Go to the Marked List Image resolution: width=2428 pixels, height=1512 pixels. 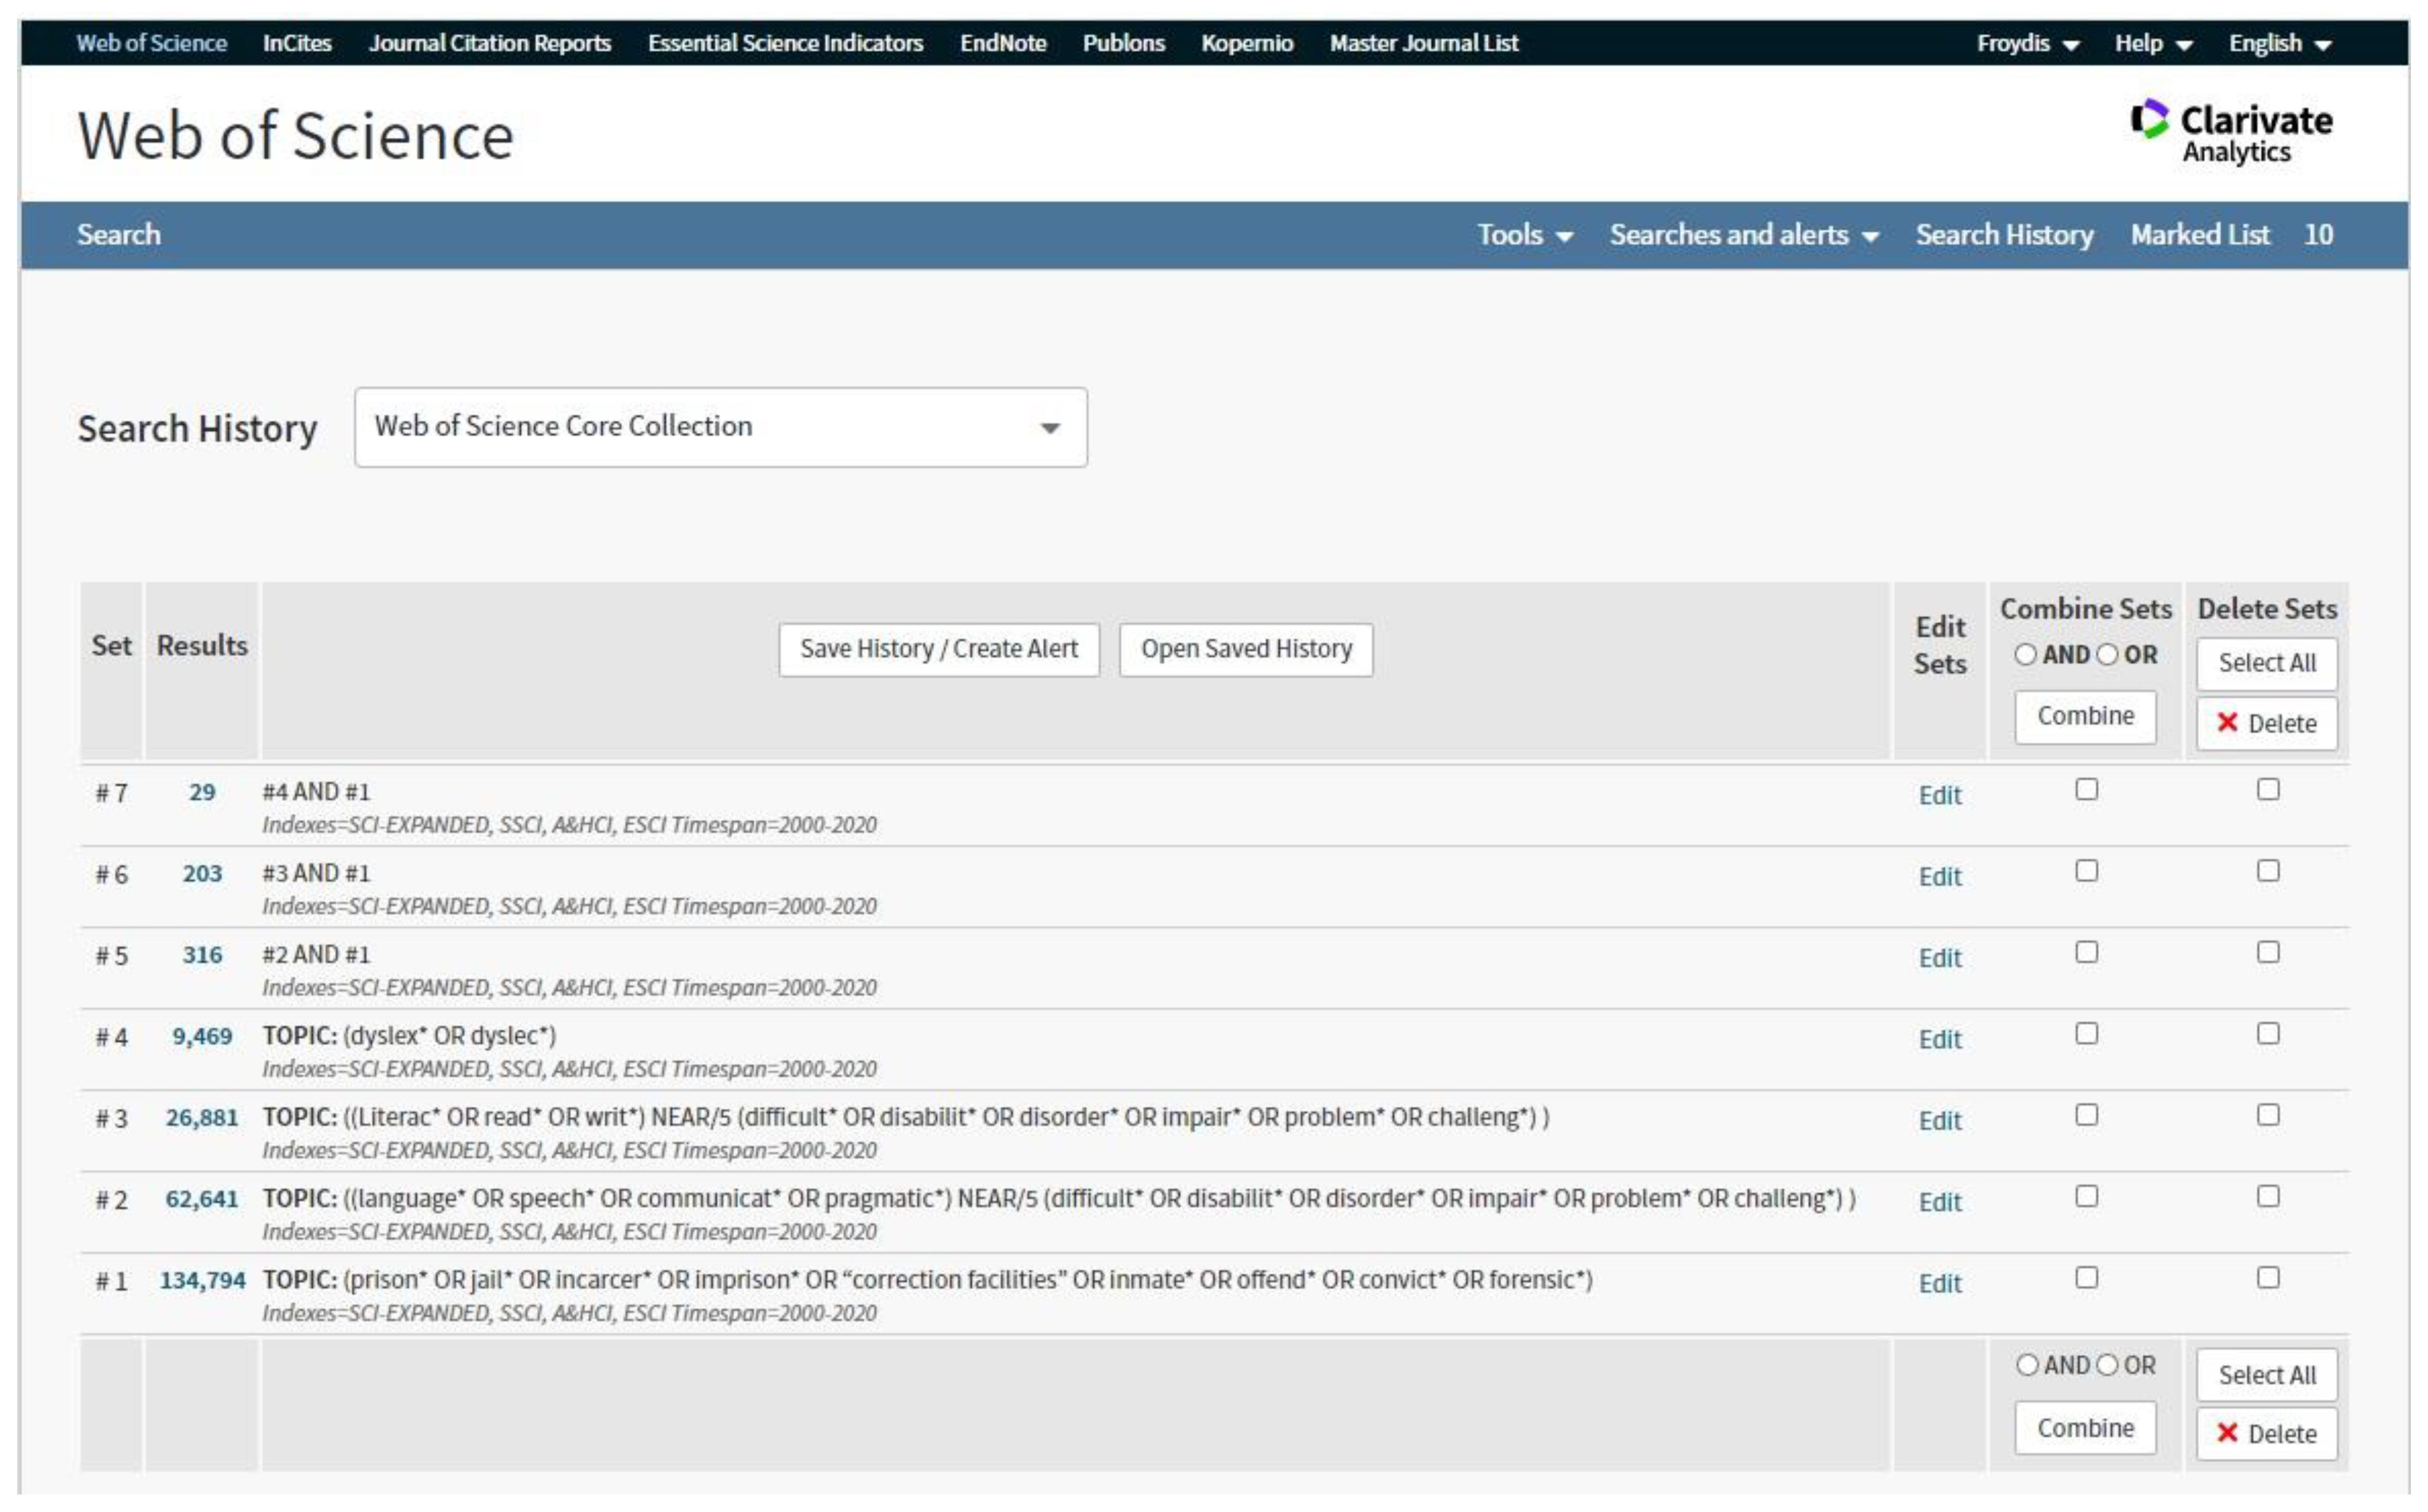[2200, 235]
